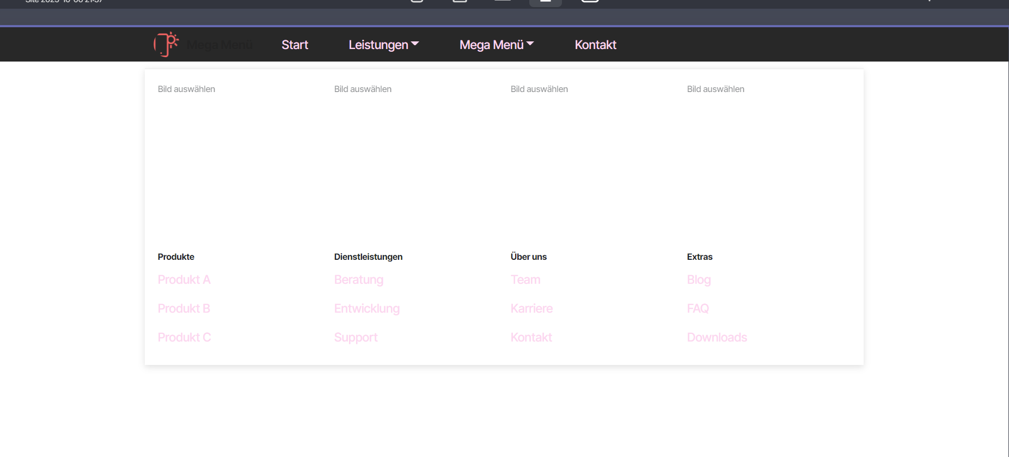
Task: Choose image above the Dienstleistungen column
Action: (x=363, y=89)
